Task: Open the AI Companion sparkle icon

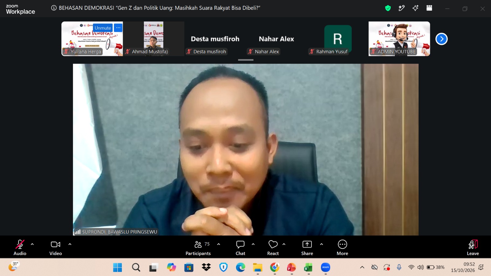Action: coord(416,8)
